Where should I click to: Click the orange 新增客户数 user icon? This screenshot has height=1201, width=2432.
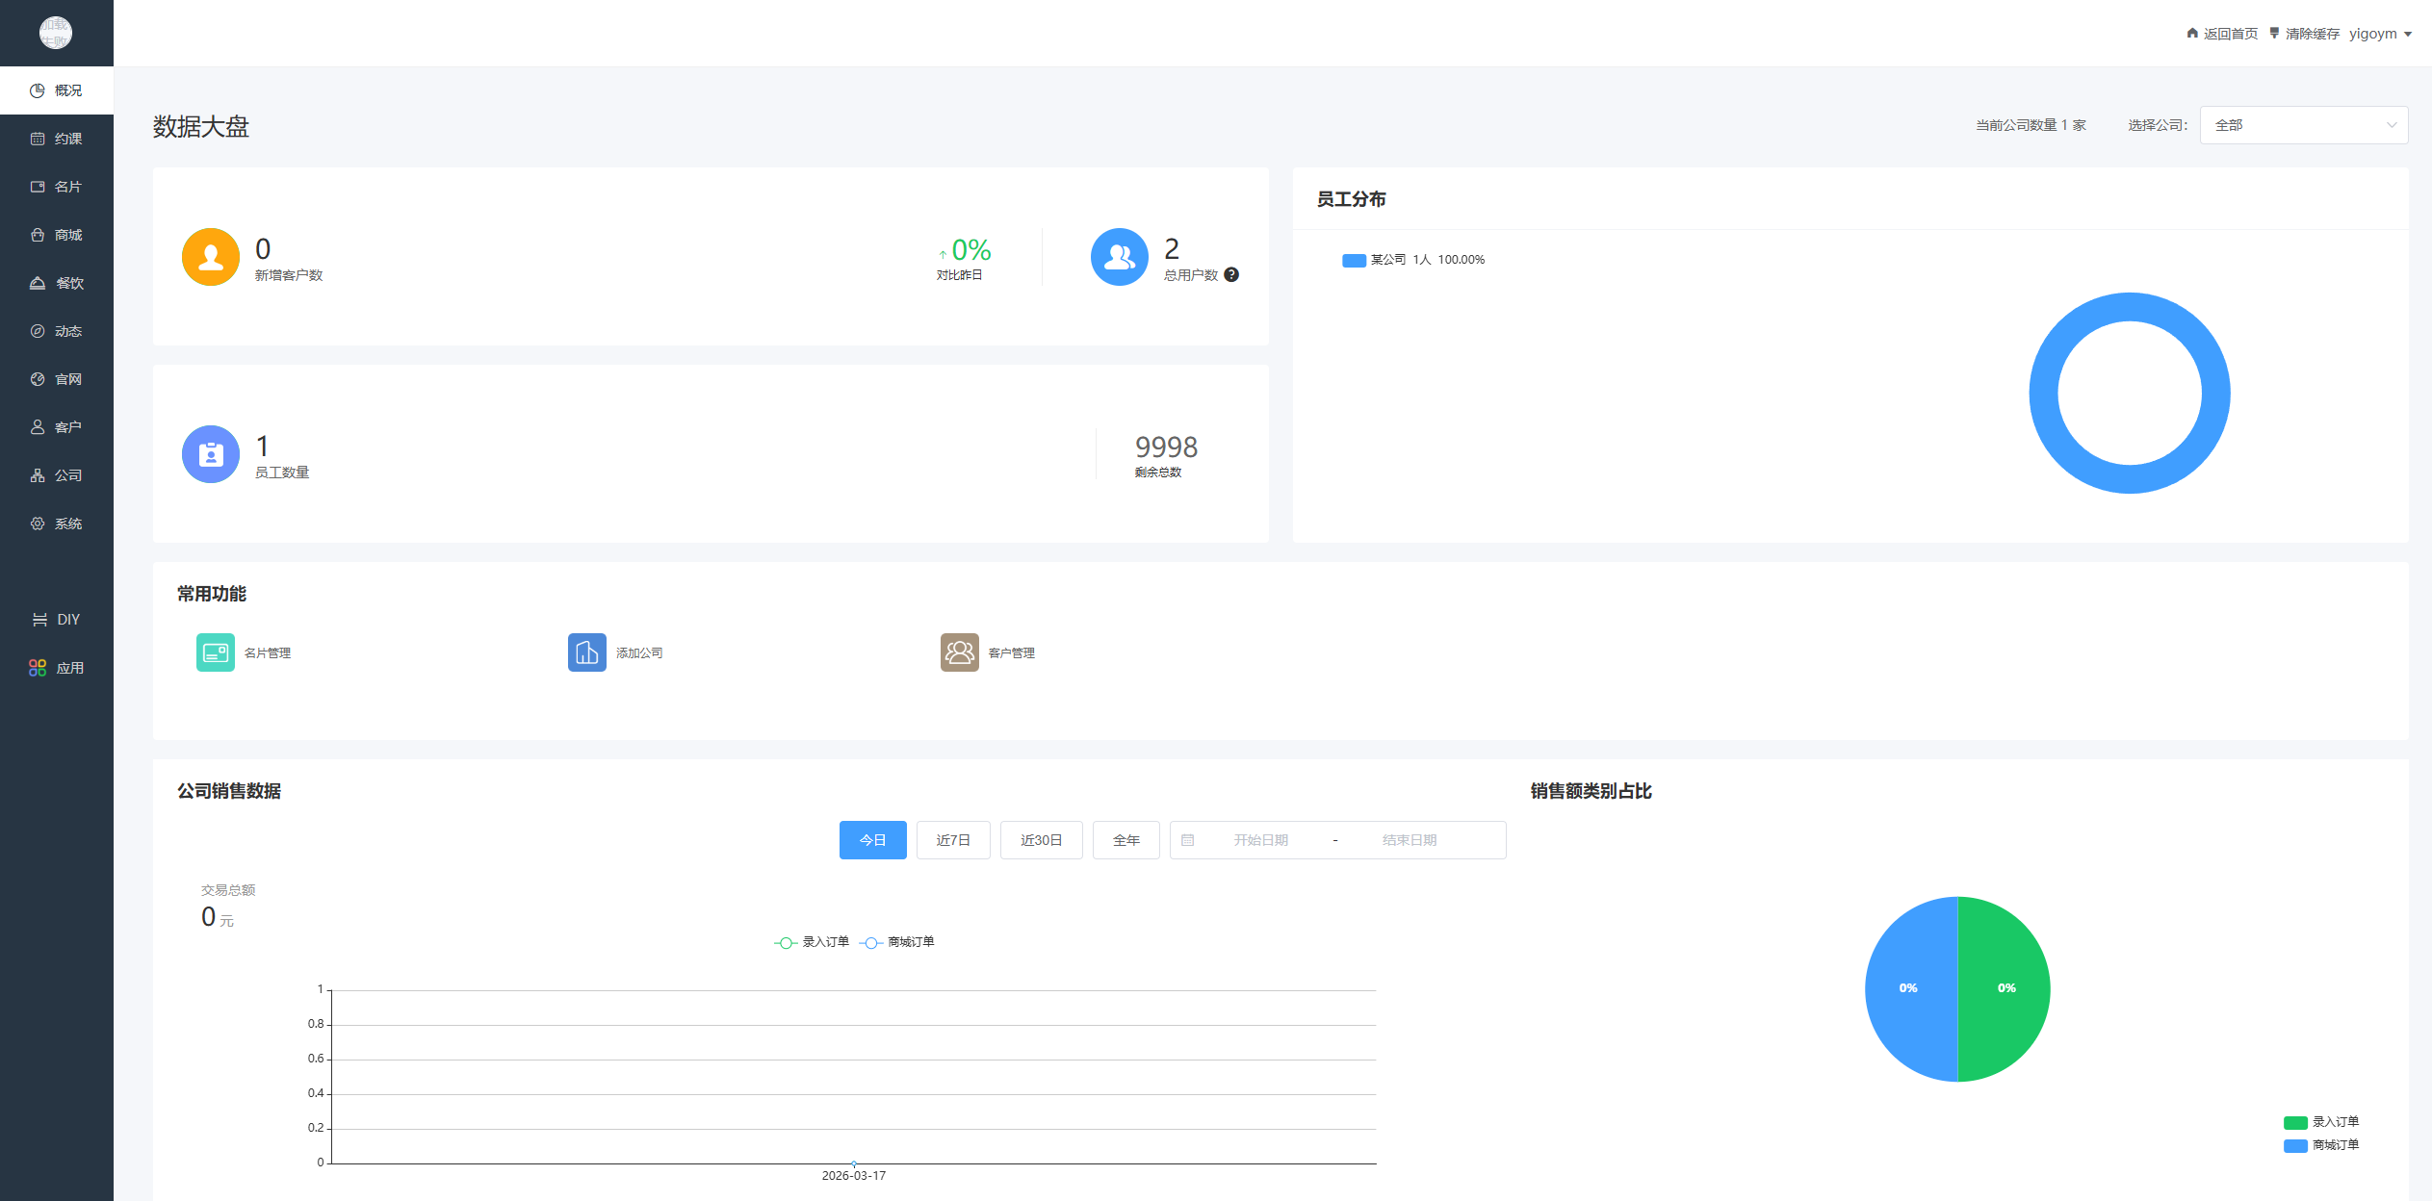(211, 257)
